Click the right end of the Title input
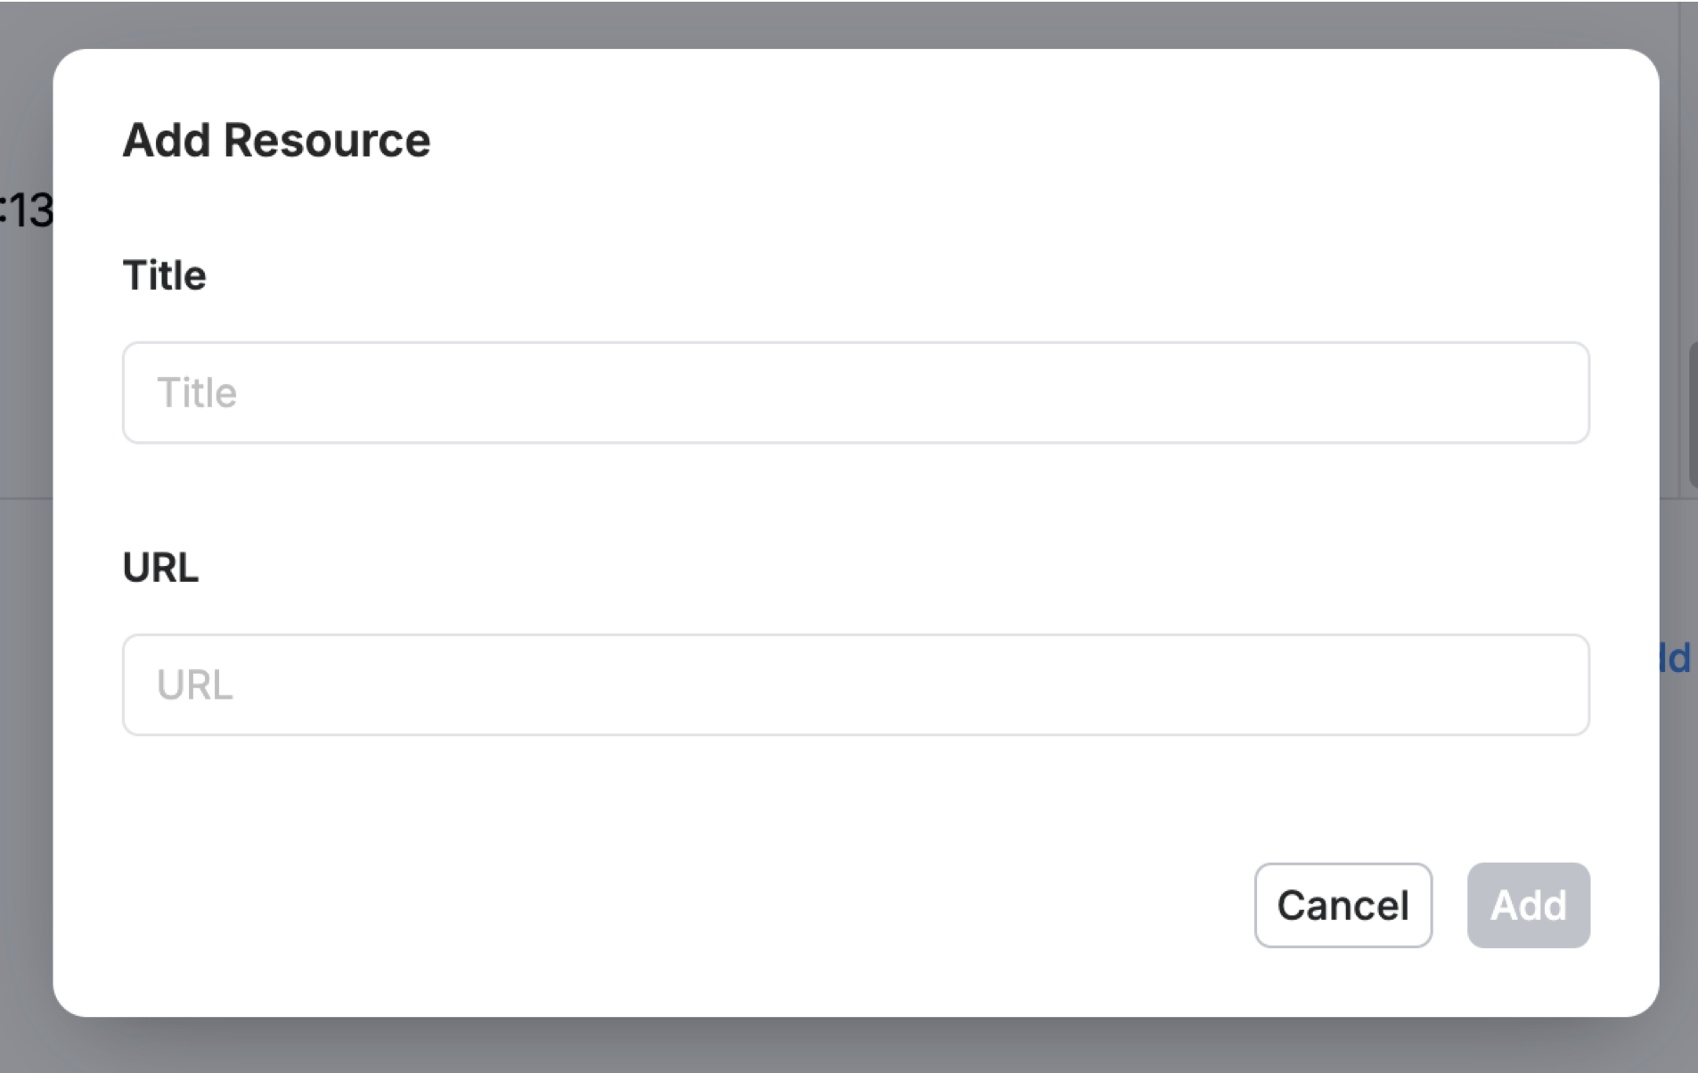 [x=1550, y=392]
